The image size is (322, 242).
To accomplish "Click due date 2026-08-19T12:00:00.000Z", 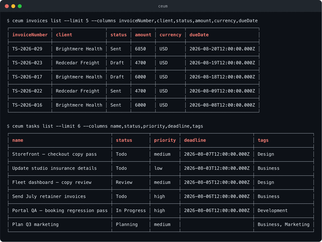I will point(222,63).
